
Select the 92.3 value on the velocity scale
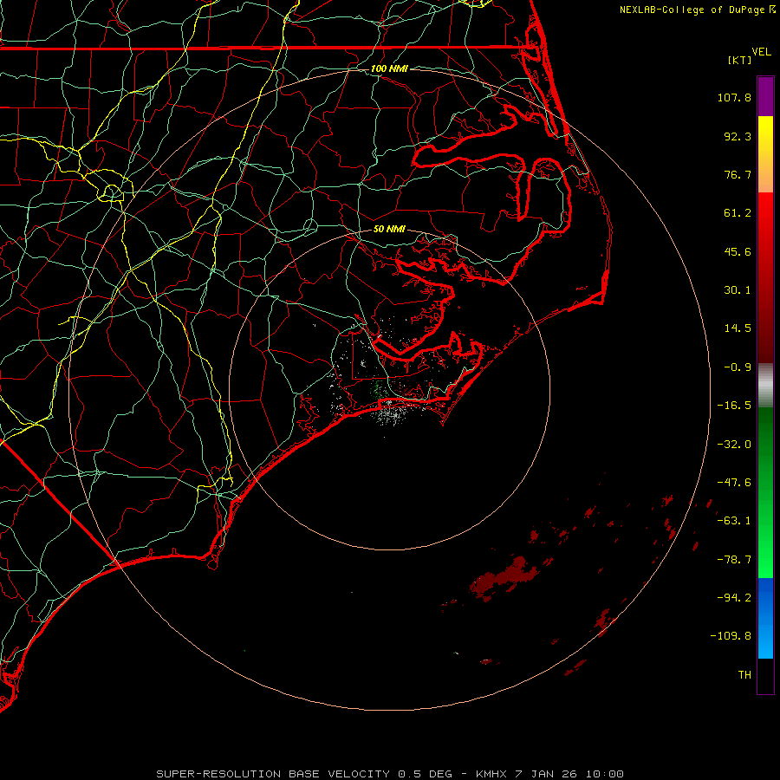[738, 136]
